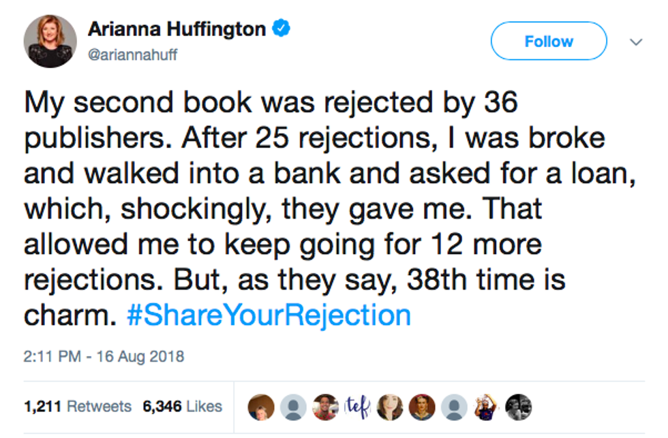Image resolution: width=668 pixels, height=438 pixels.
Task: Click the leftmost liker avatar
Action: point(262,407)
